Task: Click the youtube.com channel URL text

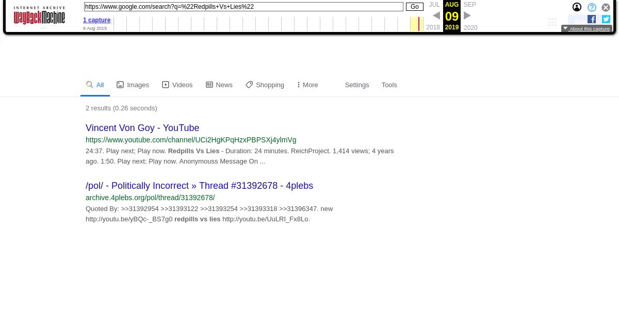Action: coord(191,140)
